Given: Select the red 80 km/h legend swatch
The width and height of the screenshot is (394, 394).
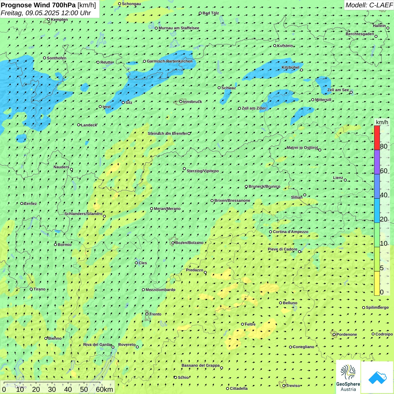Looking at the screenshot, I should (377, 138).
